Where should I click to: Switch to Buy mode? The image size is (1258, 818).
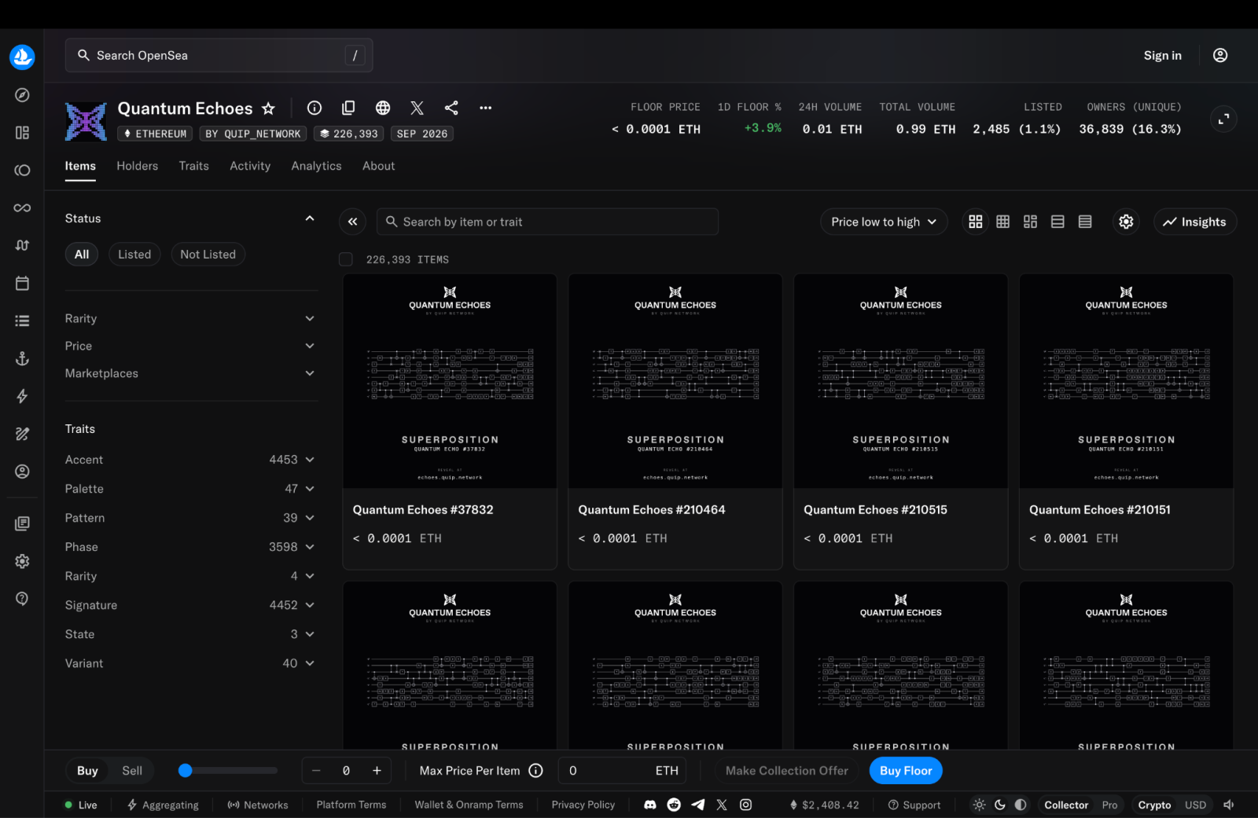(x=87, y=771)
